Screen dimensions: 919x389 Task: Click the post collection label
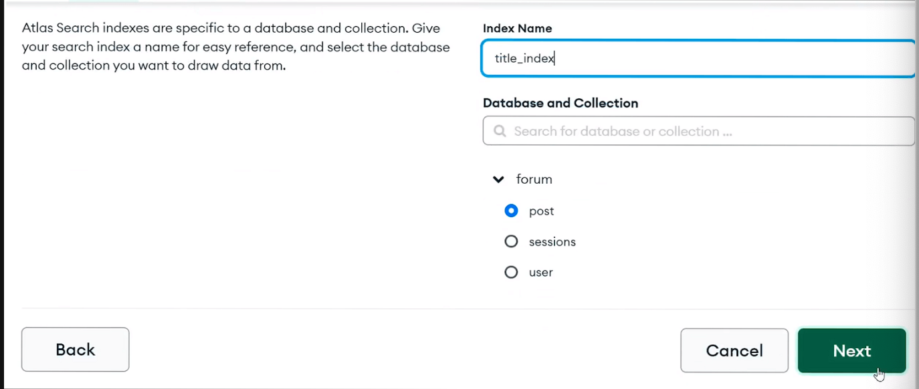point(541,211)
